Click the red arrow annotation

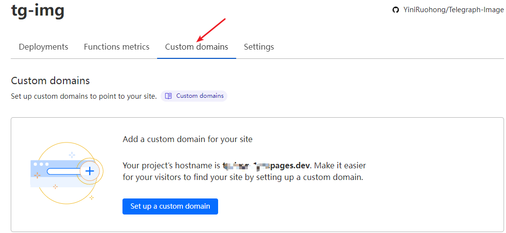210,30
